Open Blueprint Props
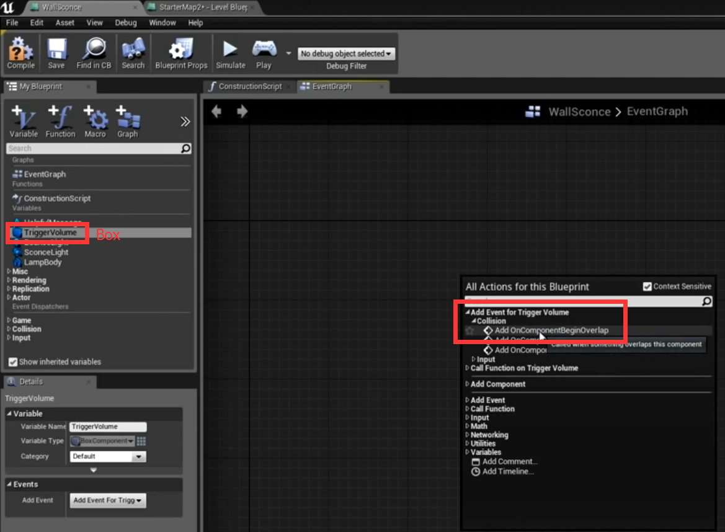The width and height of the screenshot is (725, 532). tap(181, 53)
